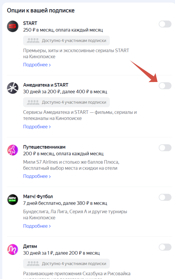Enable the Путешественникам subscription toggle

pyautogui.click(x=165, y=148)
